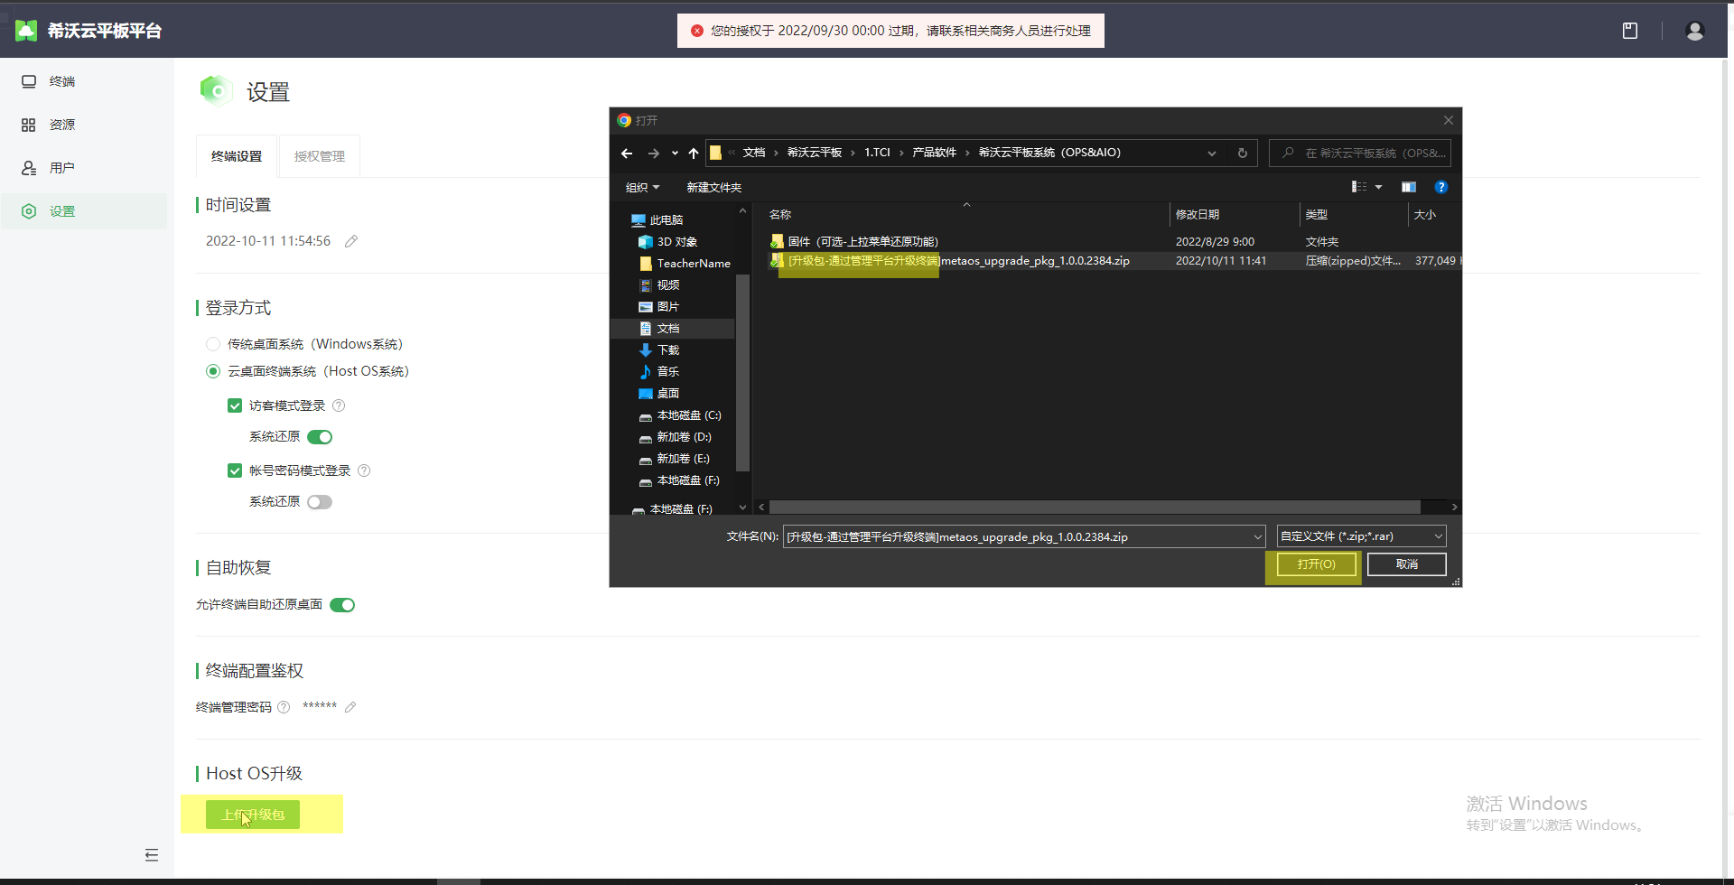The image size is (1734, 885).
Task: Open recent locations dropdown arrow
Action: 675,154
